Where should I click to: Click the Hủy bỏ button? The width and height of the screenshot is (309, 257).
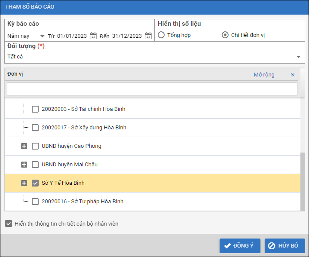(x=285, y=246)
